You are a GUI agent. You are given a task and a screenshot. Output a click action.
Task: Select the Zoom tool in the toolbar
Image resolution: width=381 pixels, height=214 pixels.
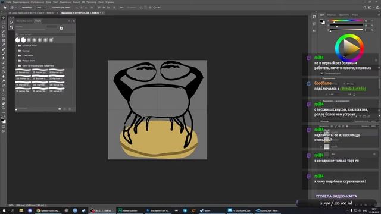pos(4,108)
